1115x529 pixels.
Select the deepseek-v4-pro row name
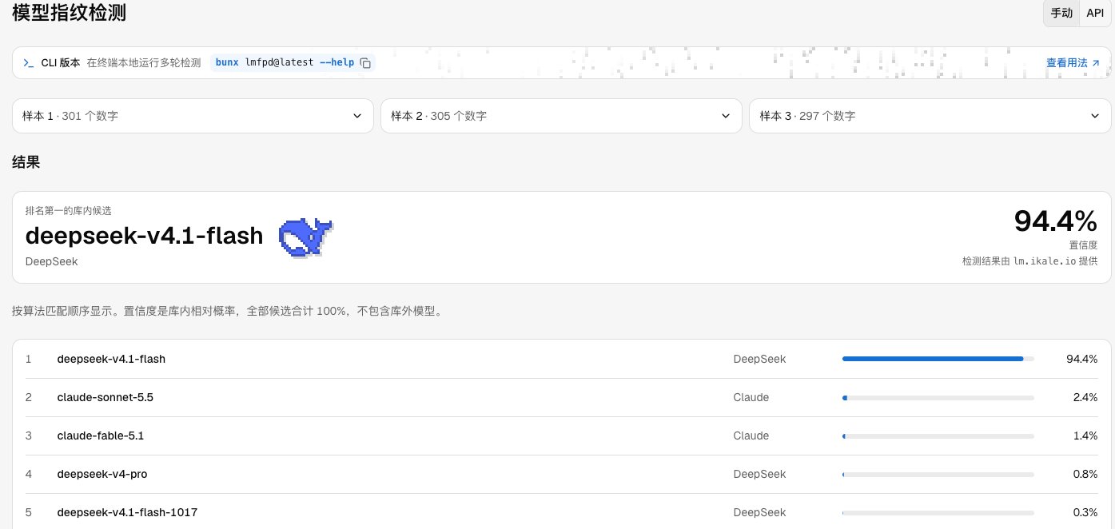(x=102, y=474)
